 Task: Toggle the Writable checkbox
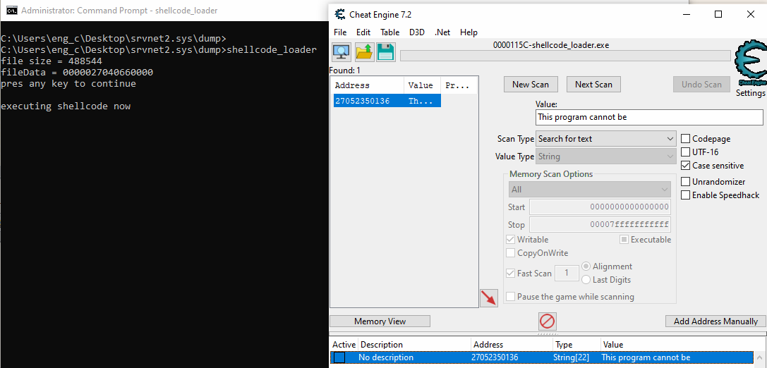pyautogui.click(x=510, y=240)
